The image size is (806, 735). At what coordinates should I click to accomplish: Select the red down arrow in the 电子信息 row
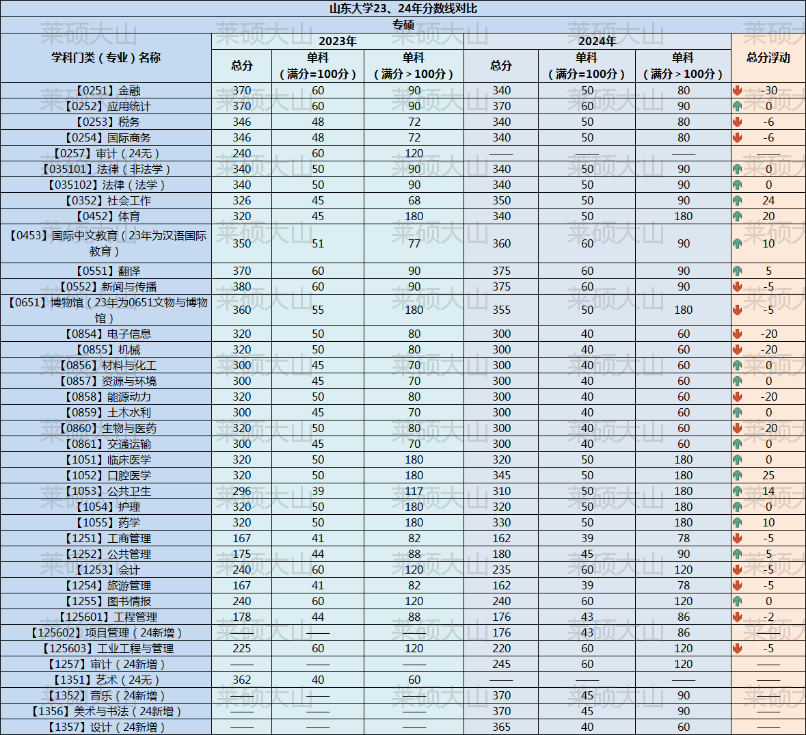pos(737,334)
